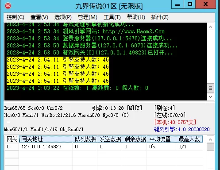Click the 网关地址 column header
This screenshot has width=220, height=170.
pyautogui.click(x=46, y=139)
